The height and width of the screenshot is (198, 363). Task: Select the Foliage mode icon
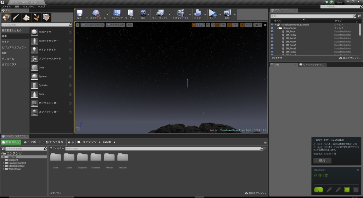pyautogui.click(x=36, y=17)
